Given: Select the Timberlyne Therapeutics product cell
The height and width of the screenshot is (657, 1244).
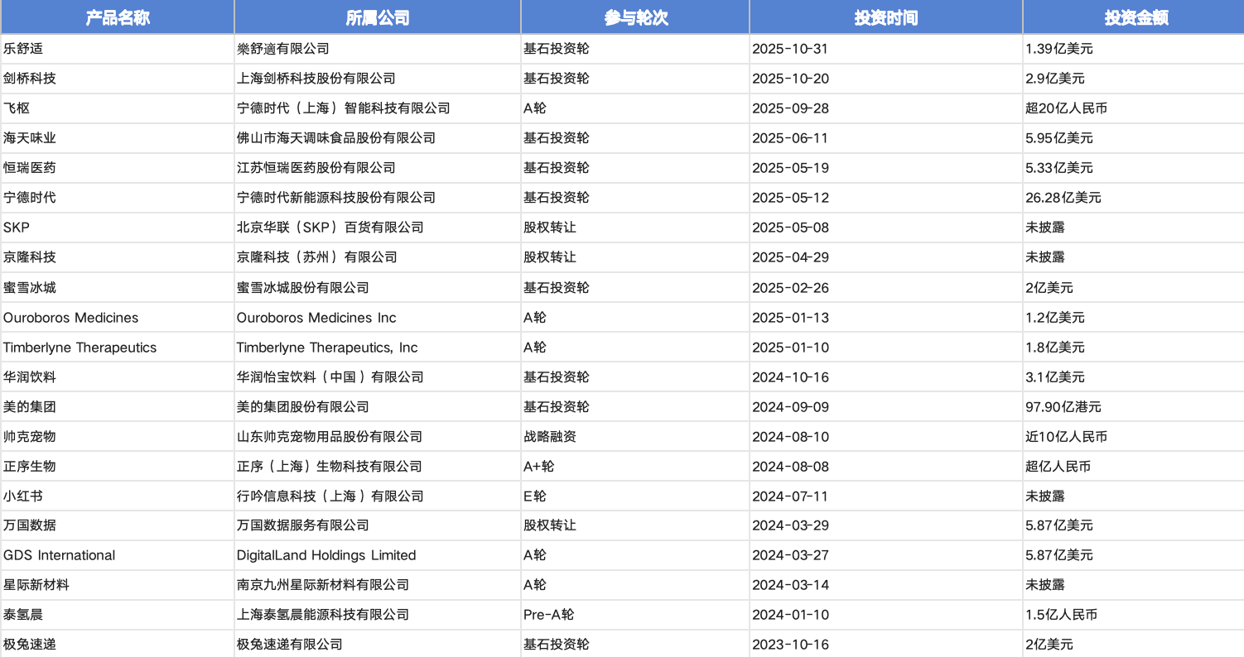Looking at the screenshot, I should [80, 348].
